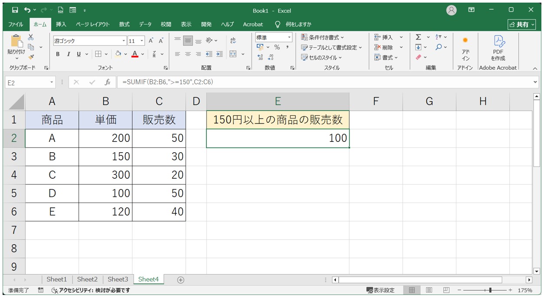Decrease decimal places
The image size is (544, 298).
(271, 57)
